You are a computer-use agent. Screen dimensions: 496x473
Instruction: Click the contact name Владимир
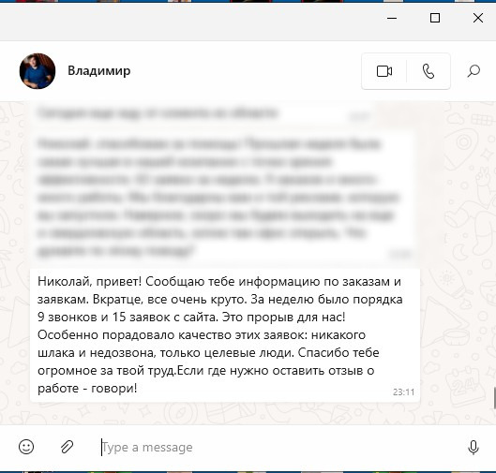coord(99,71)
